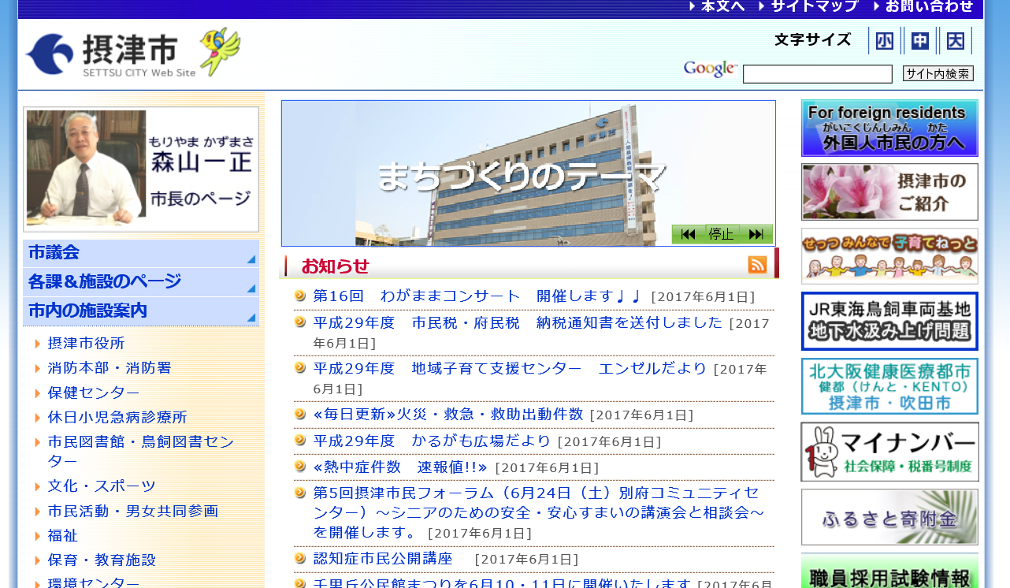The width and height of the screenshot is (1010, 588).
Task: Open 地域子育て支援センター エンゼルだより news
Action: pyautogui.click(x=510, y=368)
